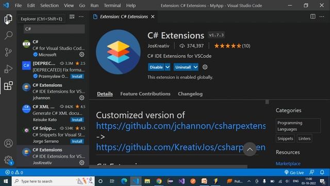This screenshot has width=330, height=186.
Task: Click gear for JosKreativ C# Extensions in list
Action: tap(81, 163)
